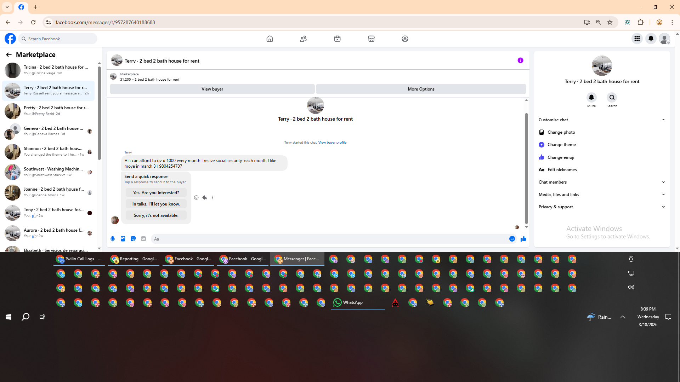Click the voice clip microphone icon

[113, 239]
